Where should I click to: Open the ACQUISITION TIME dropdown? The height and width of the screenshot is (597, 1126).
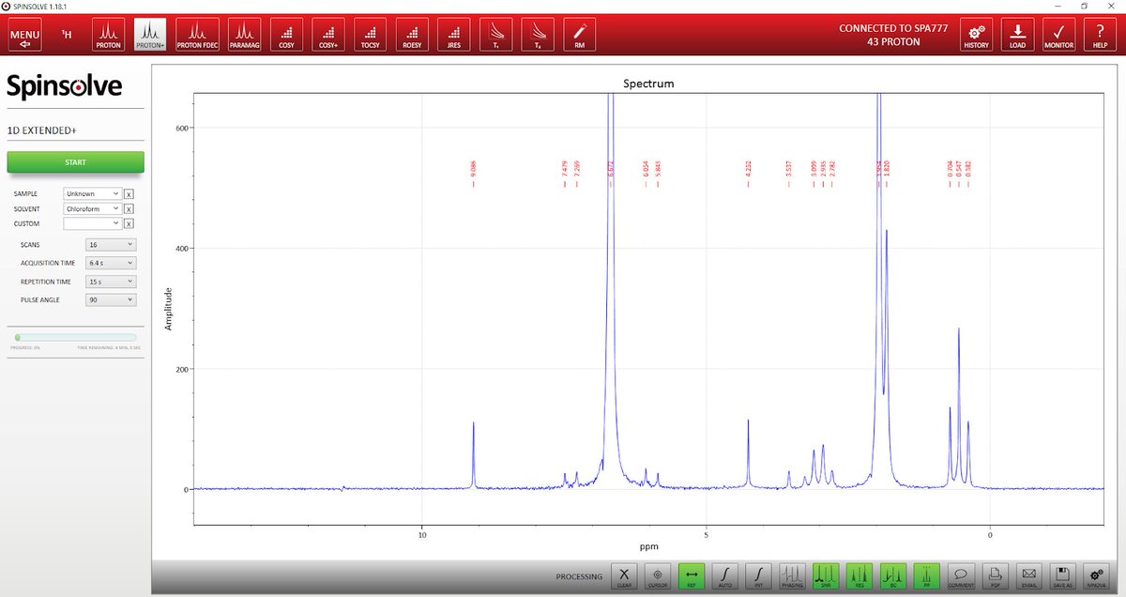point(111,263)
